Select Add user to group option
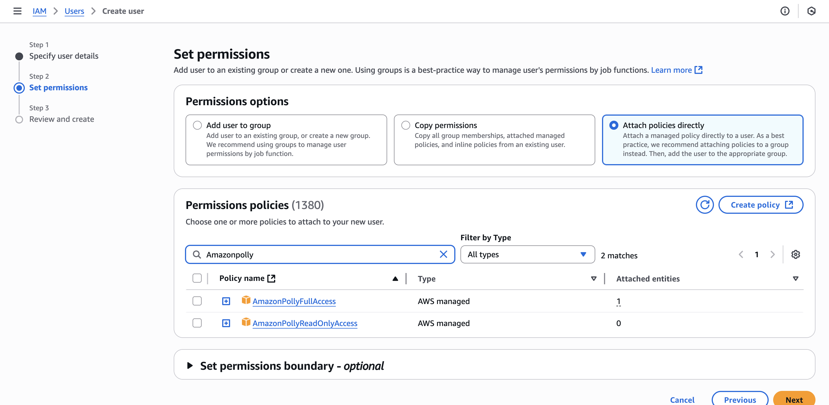Image resolution: width=829 pixels, height=405 pixels. click(x=197, y=125)
